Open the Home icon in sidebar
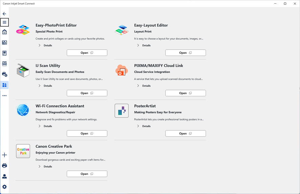Image resolution: width=300 pixels, height=194 pixels. point(4,32)
